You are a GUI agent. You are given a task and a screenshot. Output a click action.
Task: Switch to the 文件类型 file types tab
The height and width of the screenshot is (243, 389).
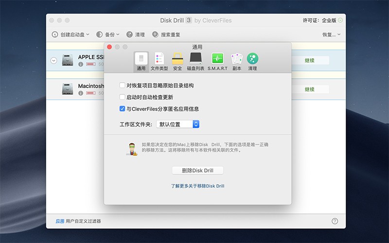(159, 62)
